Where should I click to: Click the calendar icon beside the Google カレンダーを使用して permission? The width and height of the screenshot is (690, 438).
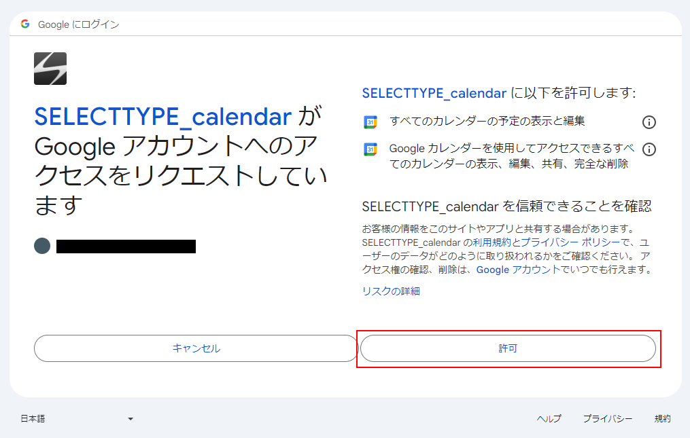370,149
